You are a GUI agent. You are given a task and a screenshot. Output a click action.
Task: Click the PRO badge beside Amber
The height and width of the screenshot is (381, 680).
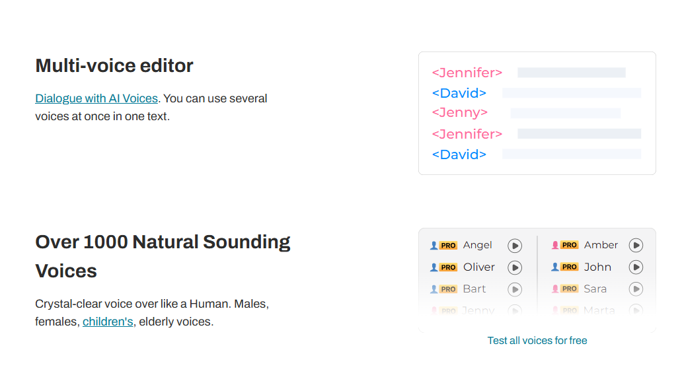click(570, 245)
